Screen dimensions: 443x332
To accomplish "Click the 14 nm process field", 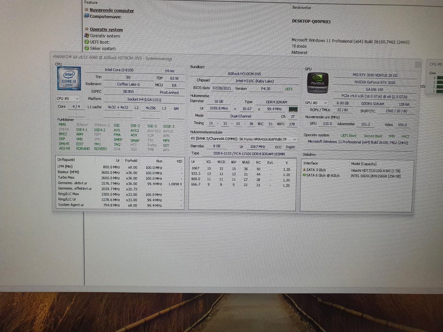I will pyautogui.click(x=169, y=71).
